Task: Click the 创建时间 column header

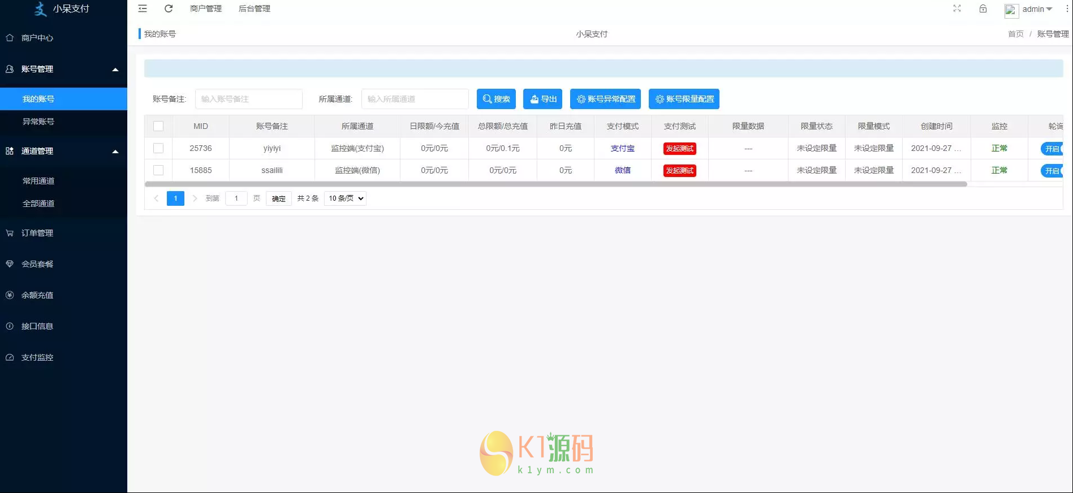Action: click(x=937, y=126)
